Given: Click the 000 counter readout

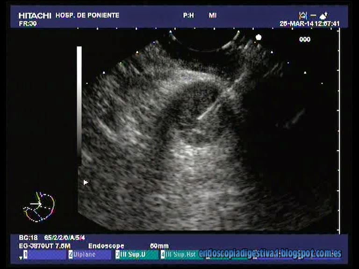Looking at the screenshot, I should (x=305, y=40).
